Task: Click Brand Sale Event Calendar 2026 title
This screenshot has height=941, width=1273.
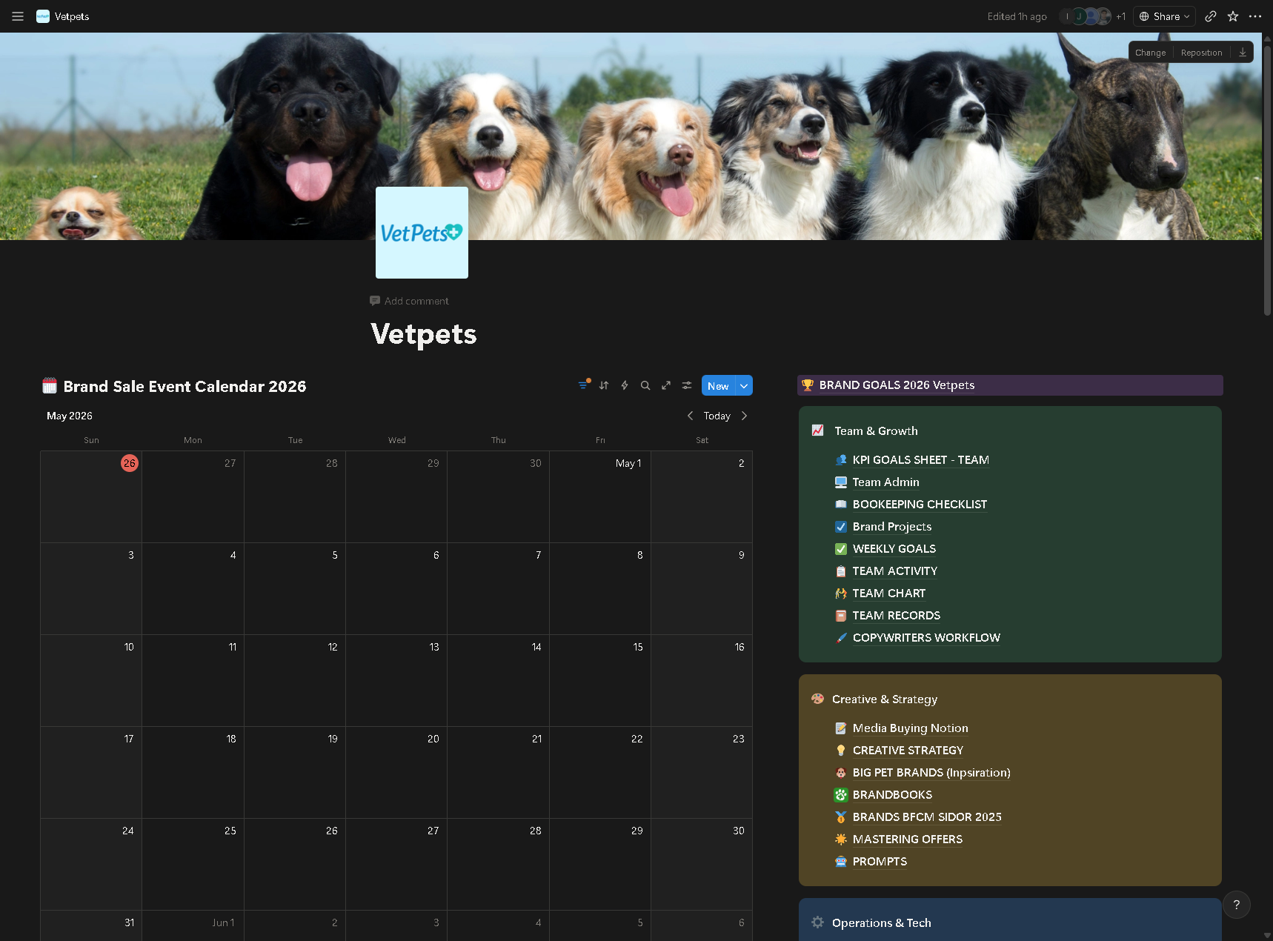Action: [x=185, y=386]
